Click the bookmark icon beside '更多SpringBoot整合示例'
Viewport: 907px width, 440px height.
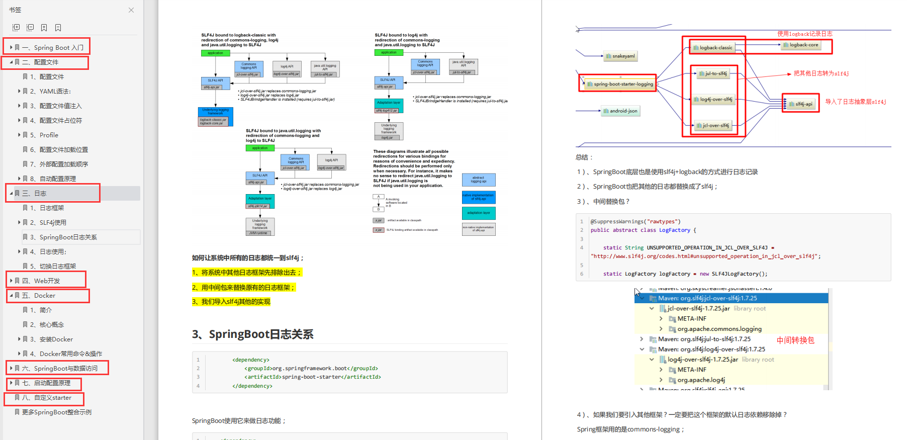pos(17,412)
